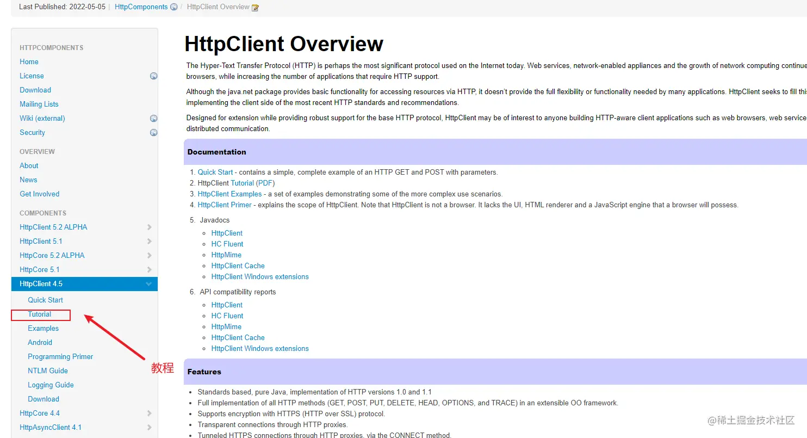Screen dimensions: 807x438
Task: Open Mailing Lists in the sidebar
Action: pyautogui.click(x=39, y=104)
